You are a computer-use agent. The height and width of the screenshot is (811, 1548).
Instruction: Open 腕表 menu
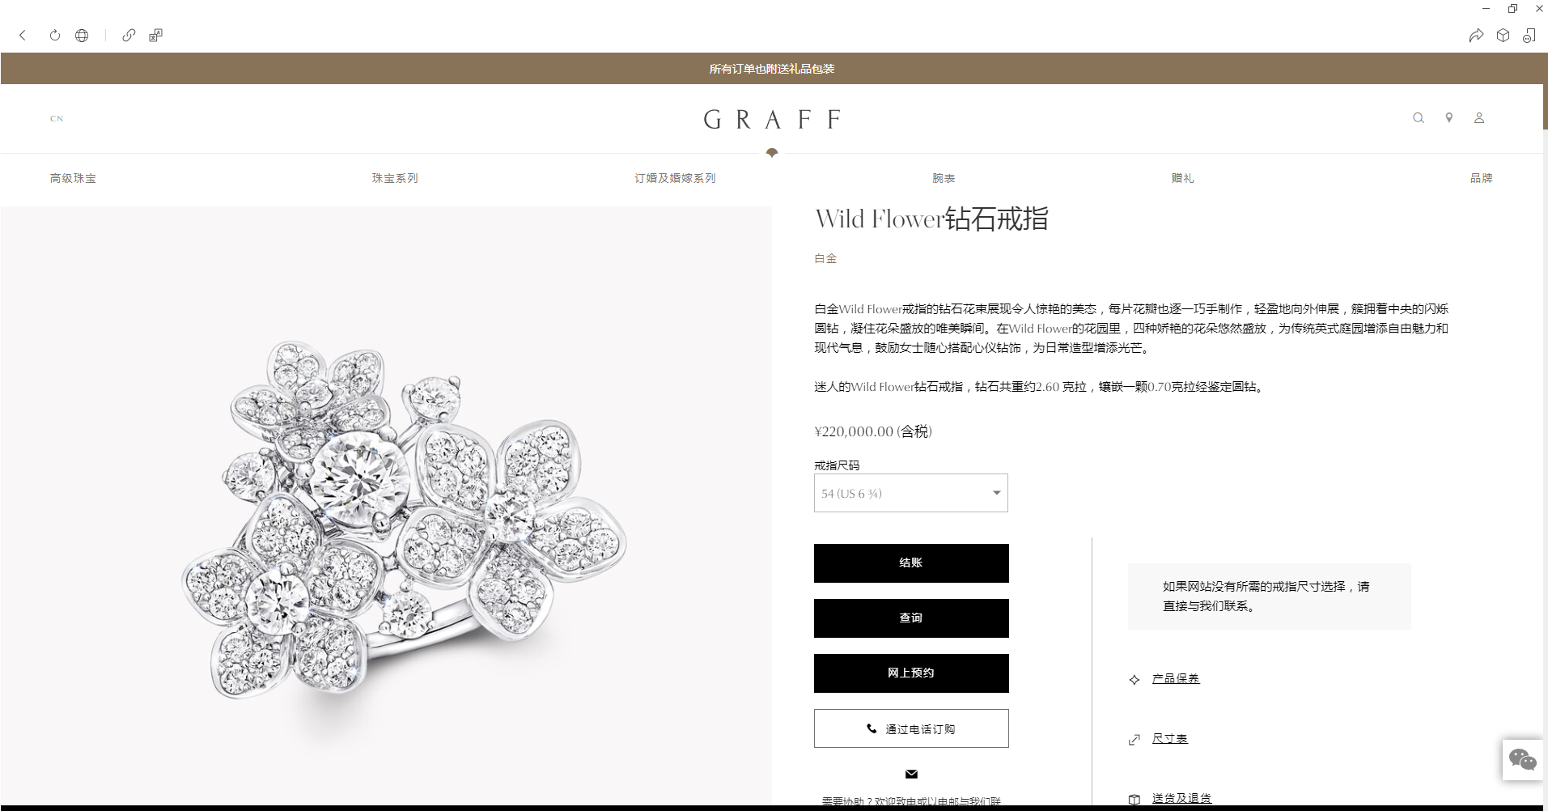[944, 178]
